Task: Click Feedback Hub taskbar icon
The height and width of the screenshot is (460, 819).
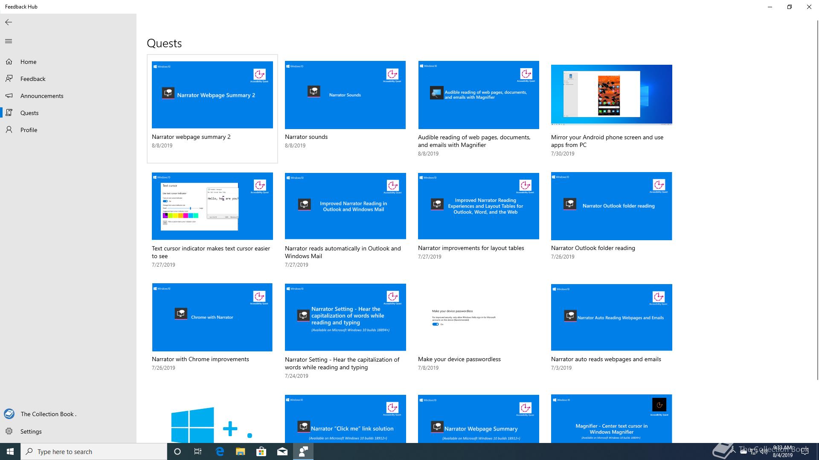Action: 303,451
